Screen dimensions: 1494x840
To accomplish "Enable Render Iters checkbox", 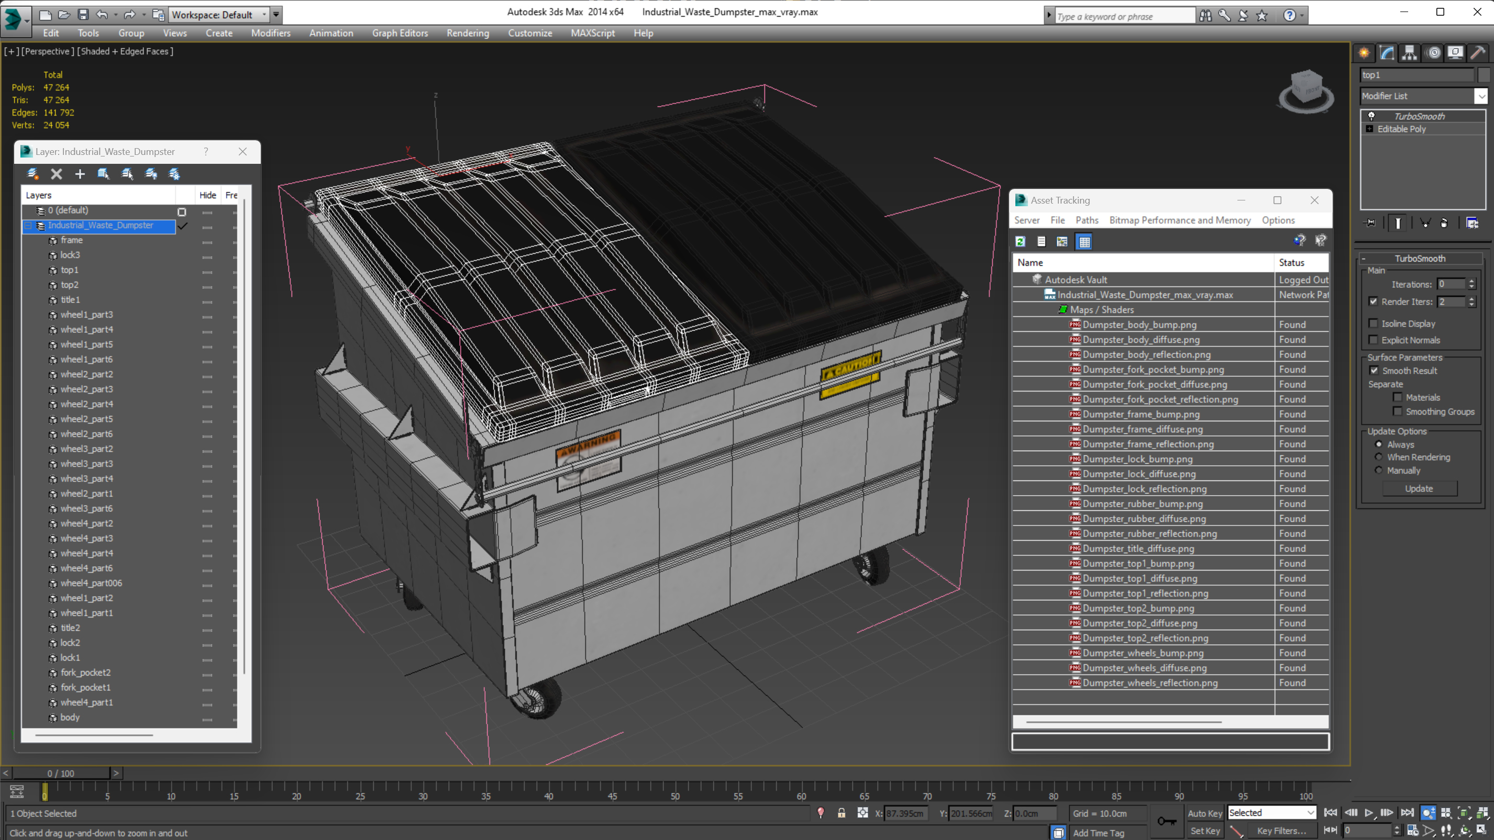I will point(1373,301).
